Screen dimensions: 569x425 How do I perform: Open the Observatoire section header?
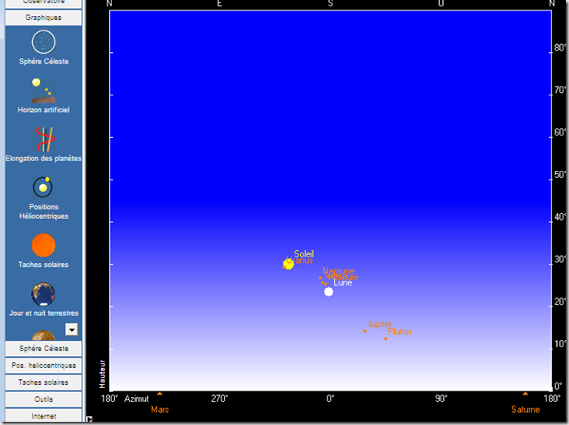[43, 3]
